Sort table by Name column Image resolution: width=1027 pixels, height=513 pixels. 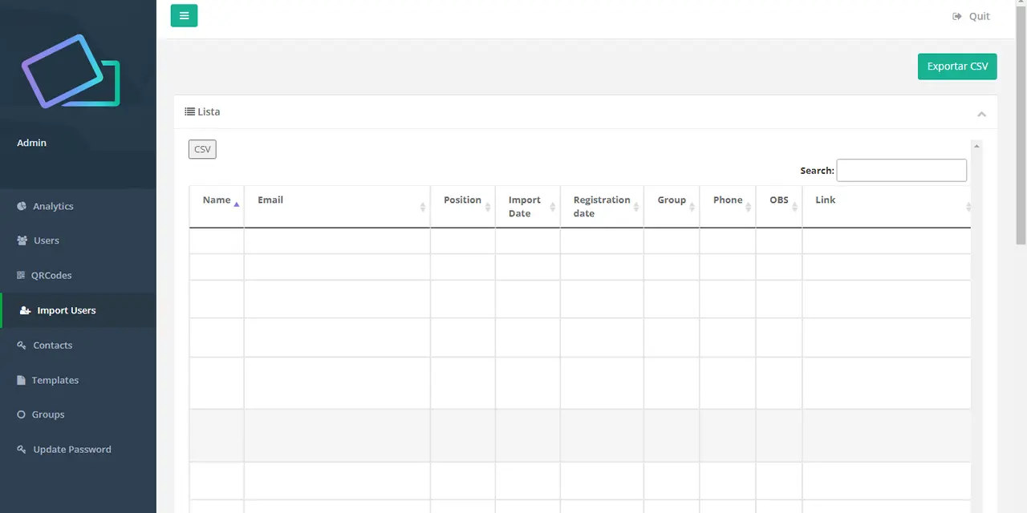click(x=217, y=200)
